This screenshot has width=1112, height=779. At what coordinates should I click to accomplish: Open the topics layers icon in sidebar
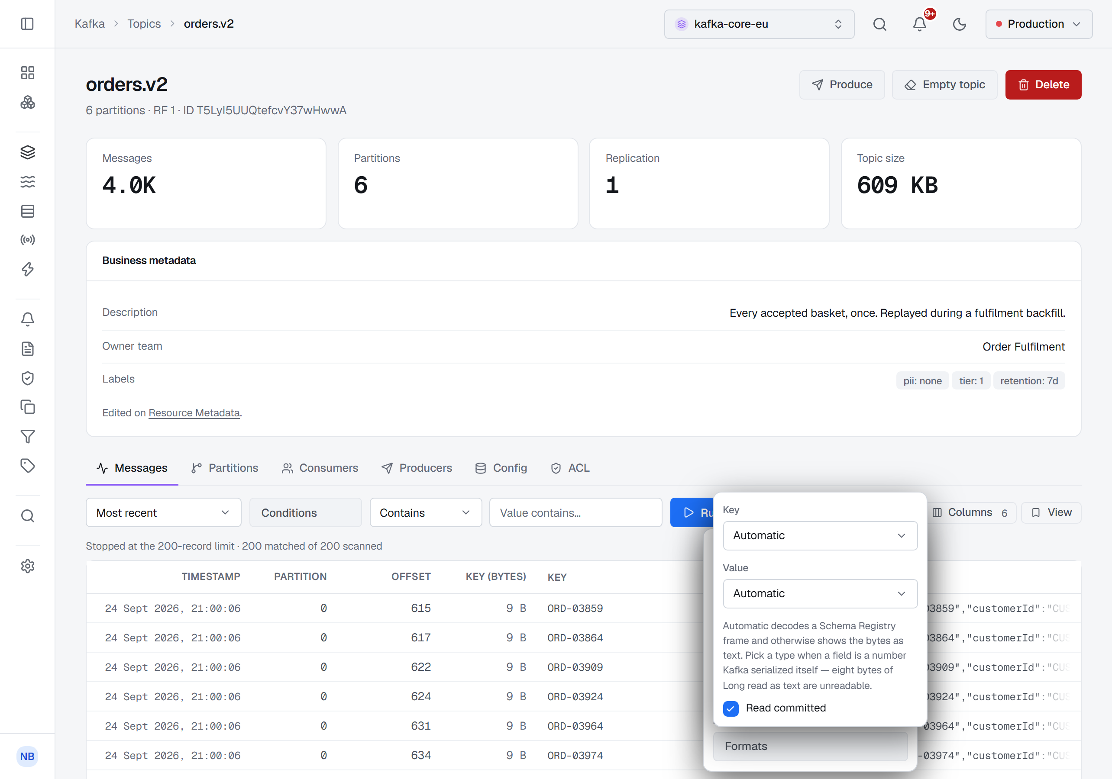tap(28, 152)
